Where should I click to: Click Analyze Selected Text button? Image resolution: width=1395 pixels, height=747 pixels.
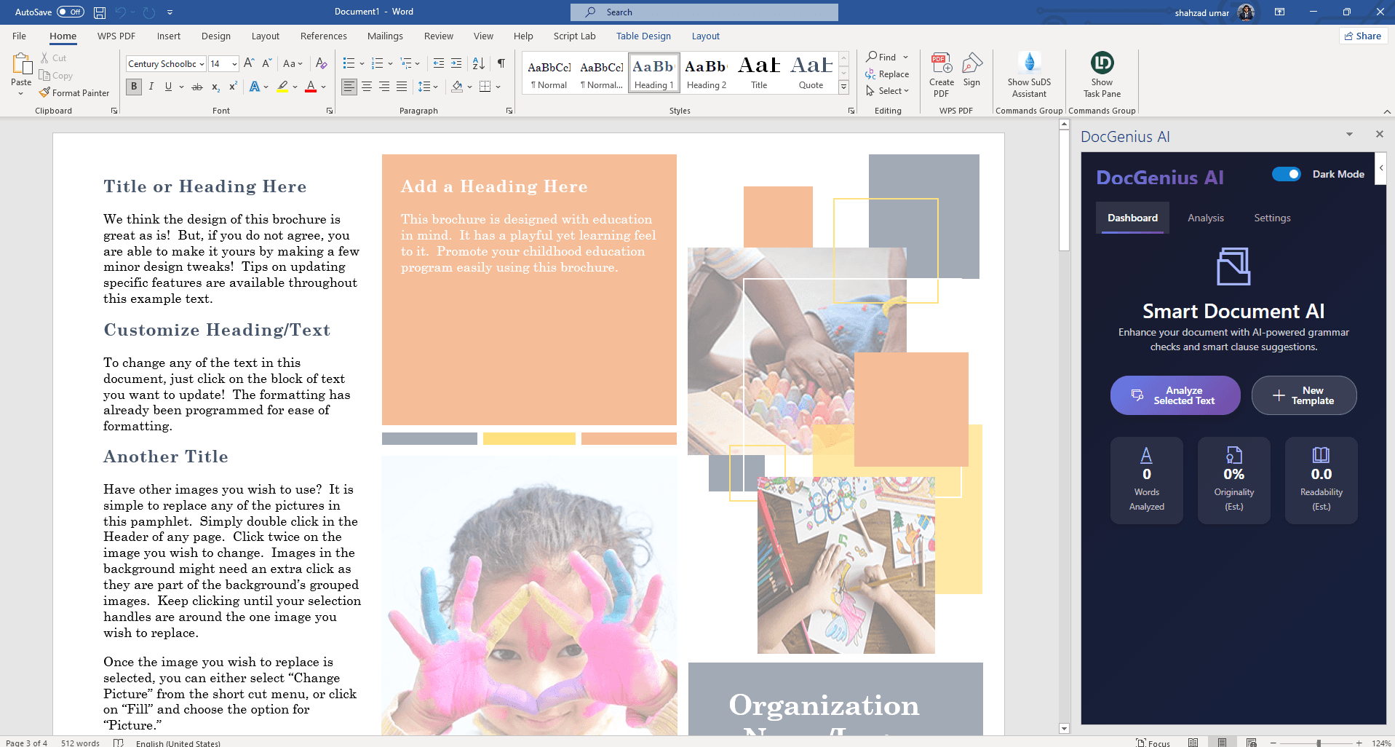[1175, 395]
